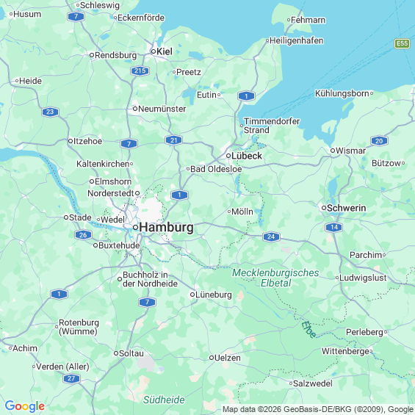
Task: Select the Fehmarn island label
Action: coord(308,20)
